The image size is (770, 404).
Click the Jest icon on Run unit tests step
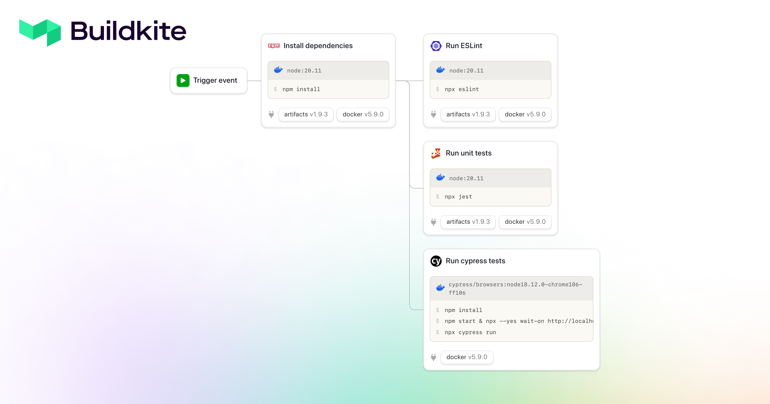(x=436, y=153)
